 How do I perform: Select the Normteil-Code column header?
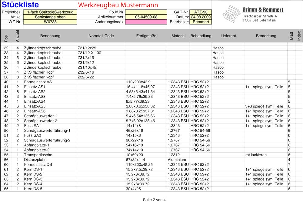[101, 36]
